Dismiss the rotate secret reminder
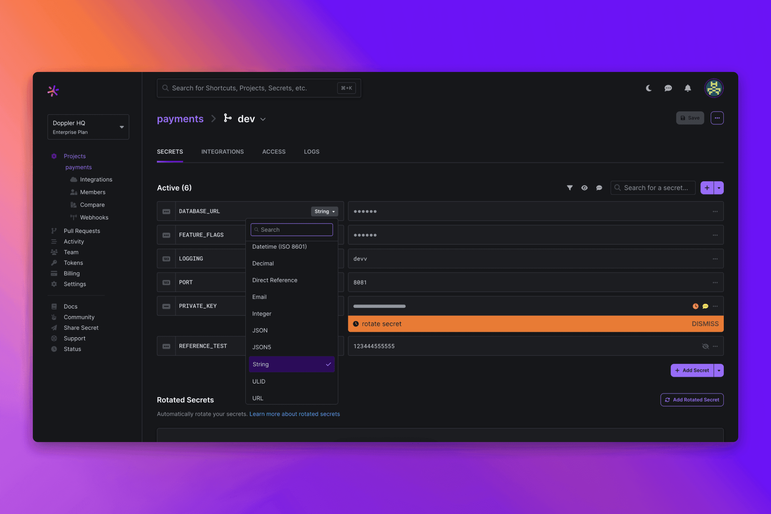The width and height of the screenshot is (771, 514). click(705, 324)
